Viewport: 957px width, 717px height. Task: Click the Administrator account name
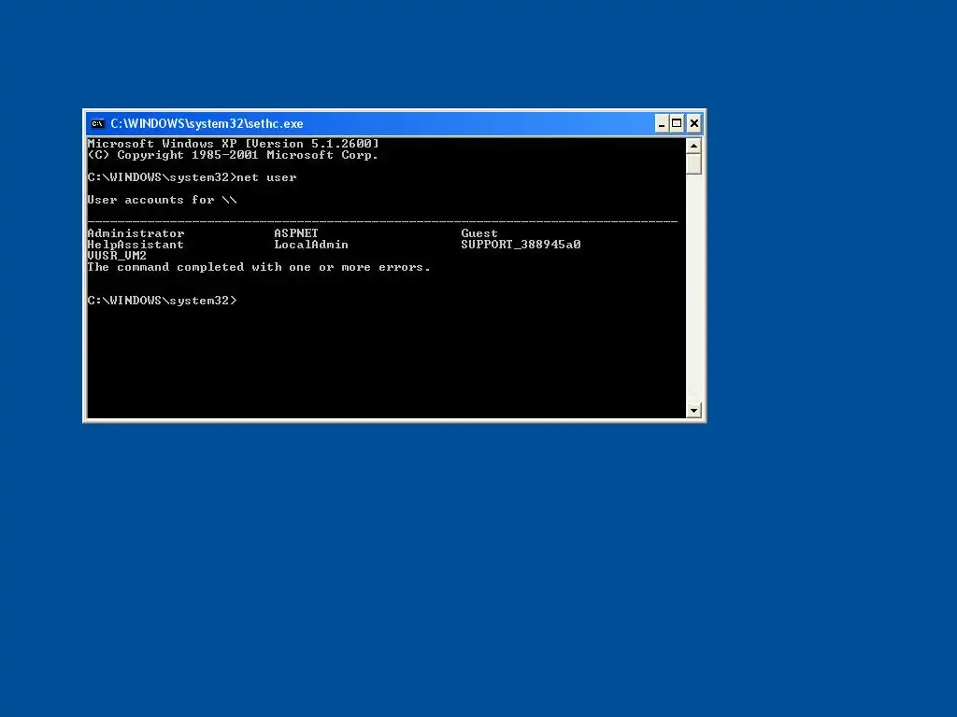click(x=136, y=233)
